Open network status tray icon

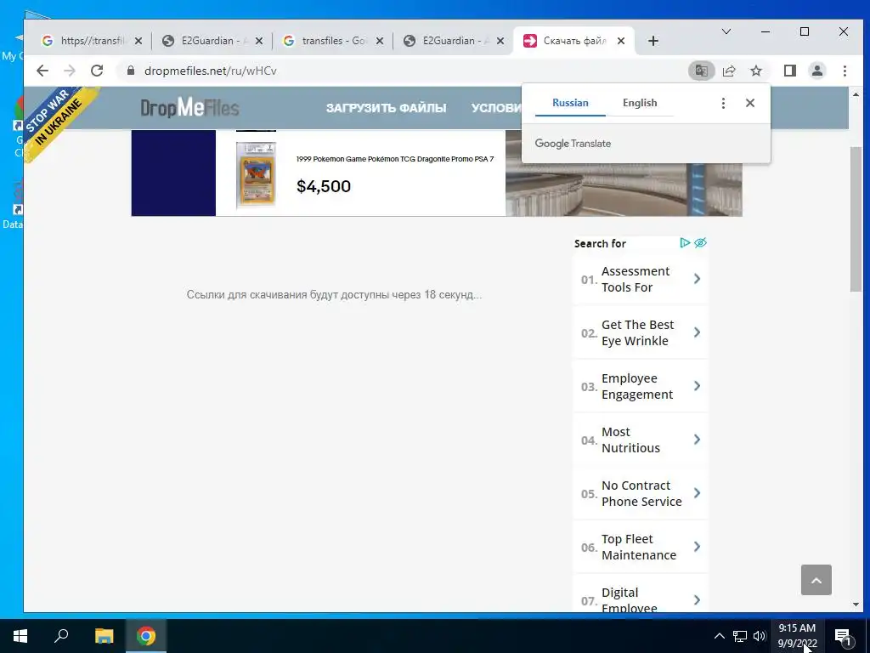tap(740, 636)
